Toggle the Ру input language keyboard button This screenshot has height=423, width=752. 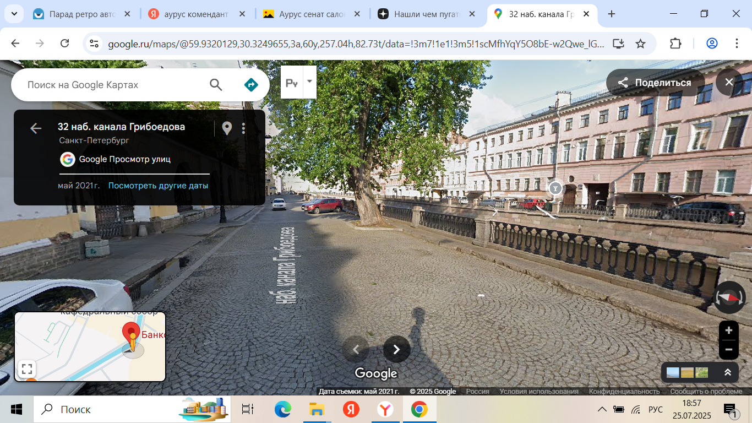[292, 83]
